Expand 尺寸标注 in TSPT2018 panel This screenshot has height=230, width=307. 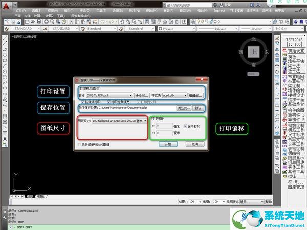coord(296,135)
